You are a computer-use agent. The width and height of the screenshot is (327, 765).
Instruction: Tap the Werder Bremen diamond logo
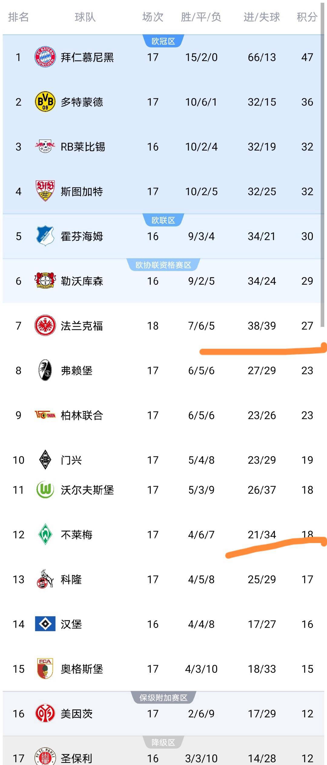coord(45,534)
